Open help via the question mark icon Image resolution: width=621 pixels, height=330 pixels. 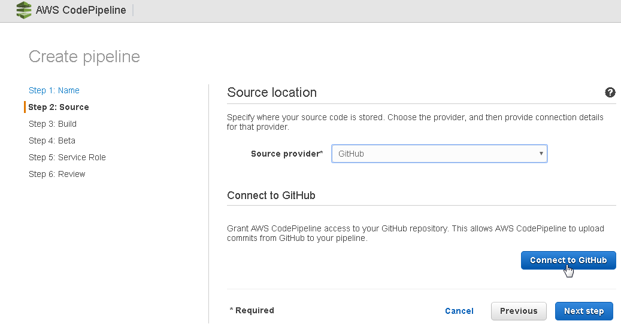(x=610, y=93)
